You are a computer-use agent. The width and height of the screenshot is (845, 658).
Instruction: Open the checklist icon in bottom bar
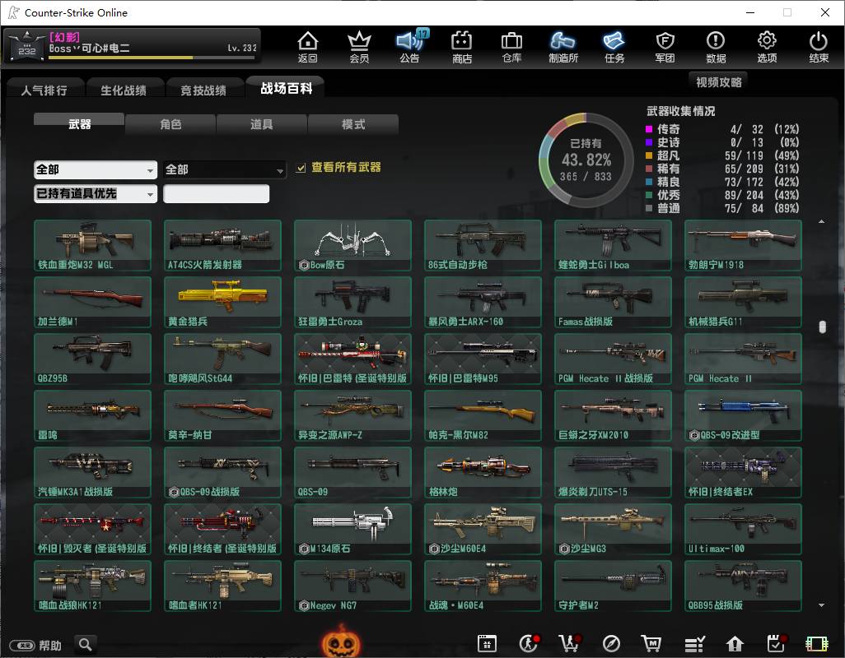point(694,643)
